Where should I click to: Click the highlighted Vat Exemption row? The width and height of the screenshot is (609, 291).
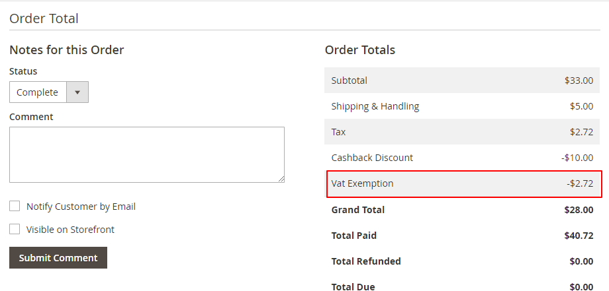(x=463, y=183)
